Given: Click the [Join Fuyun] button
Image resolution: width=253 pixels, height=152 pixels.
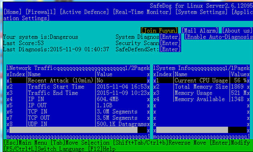Looking at the screenshot, I should click(159, 31).
